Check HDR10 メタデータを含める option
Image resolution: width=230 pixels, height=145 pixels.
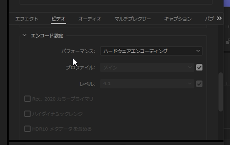27,129
